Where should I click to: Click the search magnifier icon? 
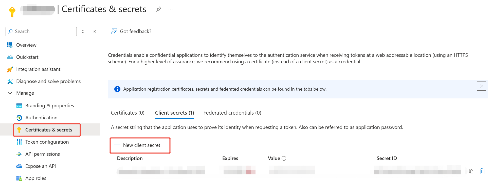pos(10,31)
